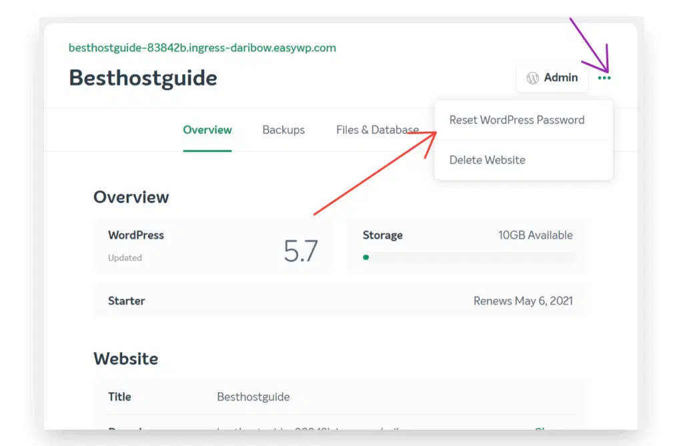Click the 10GB Available storage text

click(536, 235)
